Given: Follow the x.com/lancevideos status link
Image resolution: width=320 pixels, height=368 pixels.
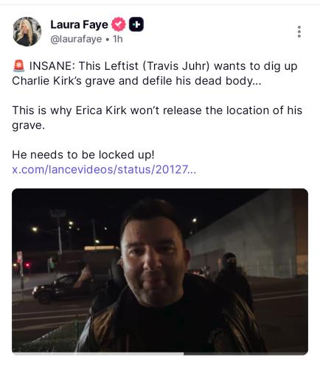Looking at the screenshot, I should (104, 169).
